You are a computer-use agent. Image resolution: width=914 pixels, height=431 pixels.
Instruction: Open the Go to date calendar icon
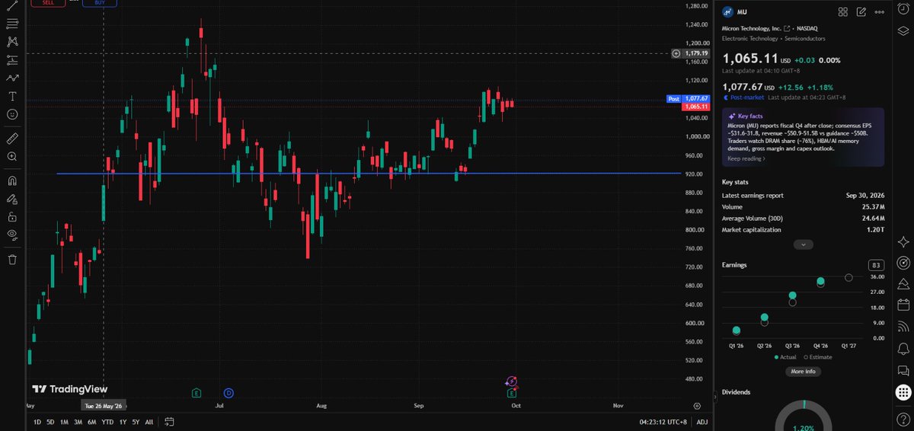169,422
